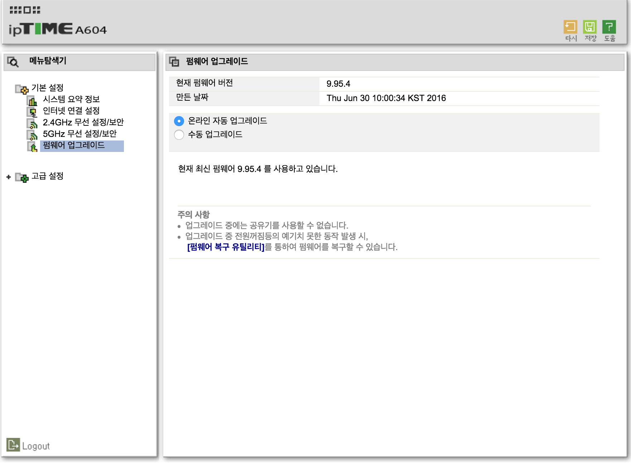Image resolution: width=631 pixels, height=463 pixels.
Task: Click the 주의 사항 heading
Action: pos(193,215)
